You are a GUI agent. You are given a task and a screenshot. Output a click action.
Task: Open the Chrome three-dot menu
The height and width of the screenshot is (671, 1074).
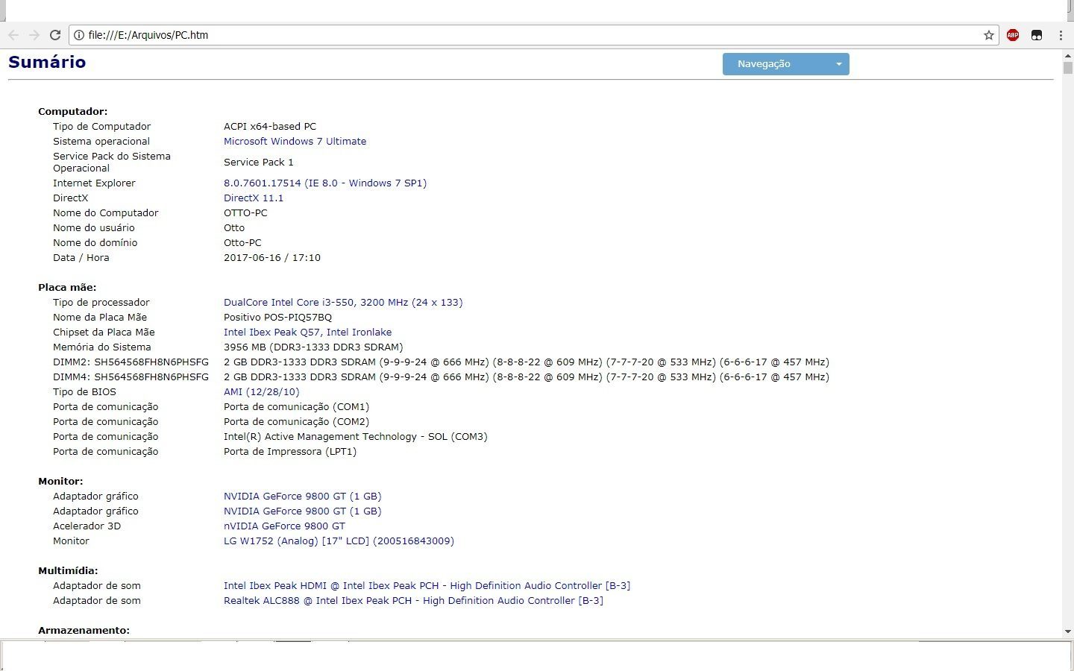coord(1061,35)
